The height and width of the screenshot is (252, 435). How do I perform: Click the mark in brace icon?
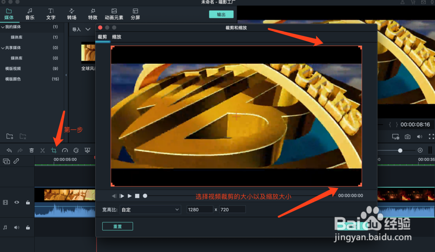coord(390,125)
